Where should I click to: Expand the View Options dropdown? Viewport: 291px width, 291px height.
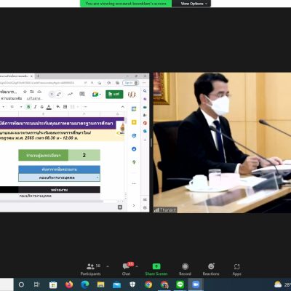click(x=194, y=4)
